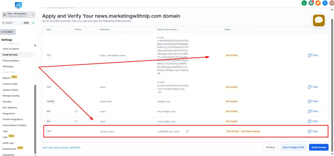Open Manage Scoring settings
Viewport: 334px width, 156px height.
point(11,96)
